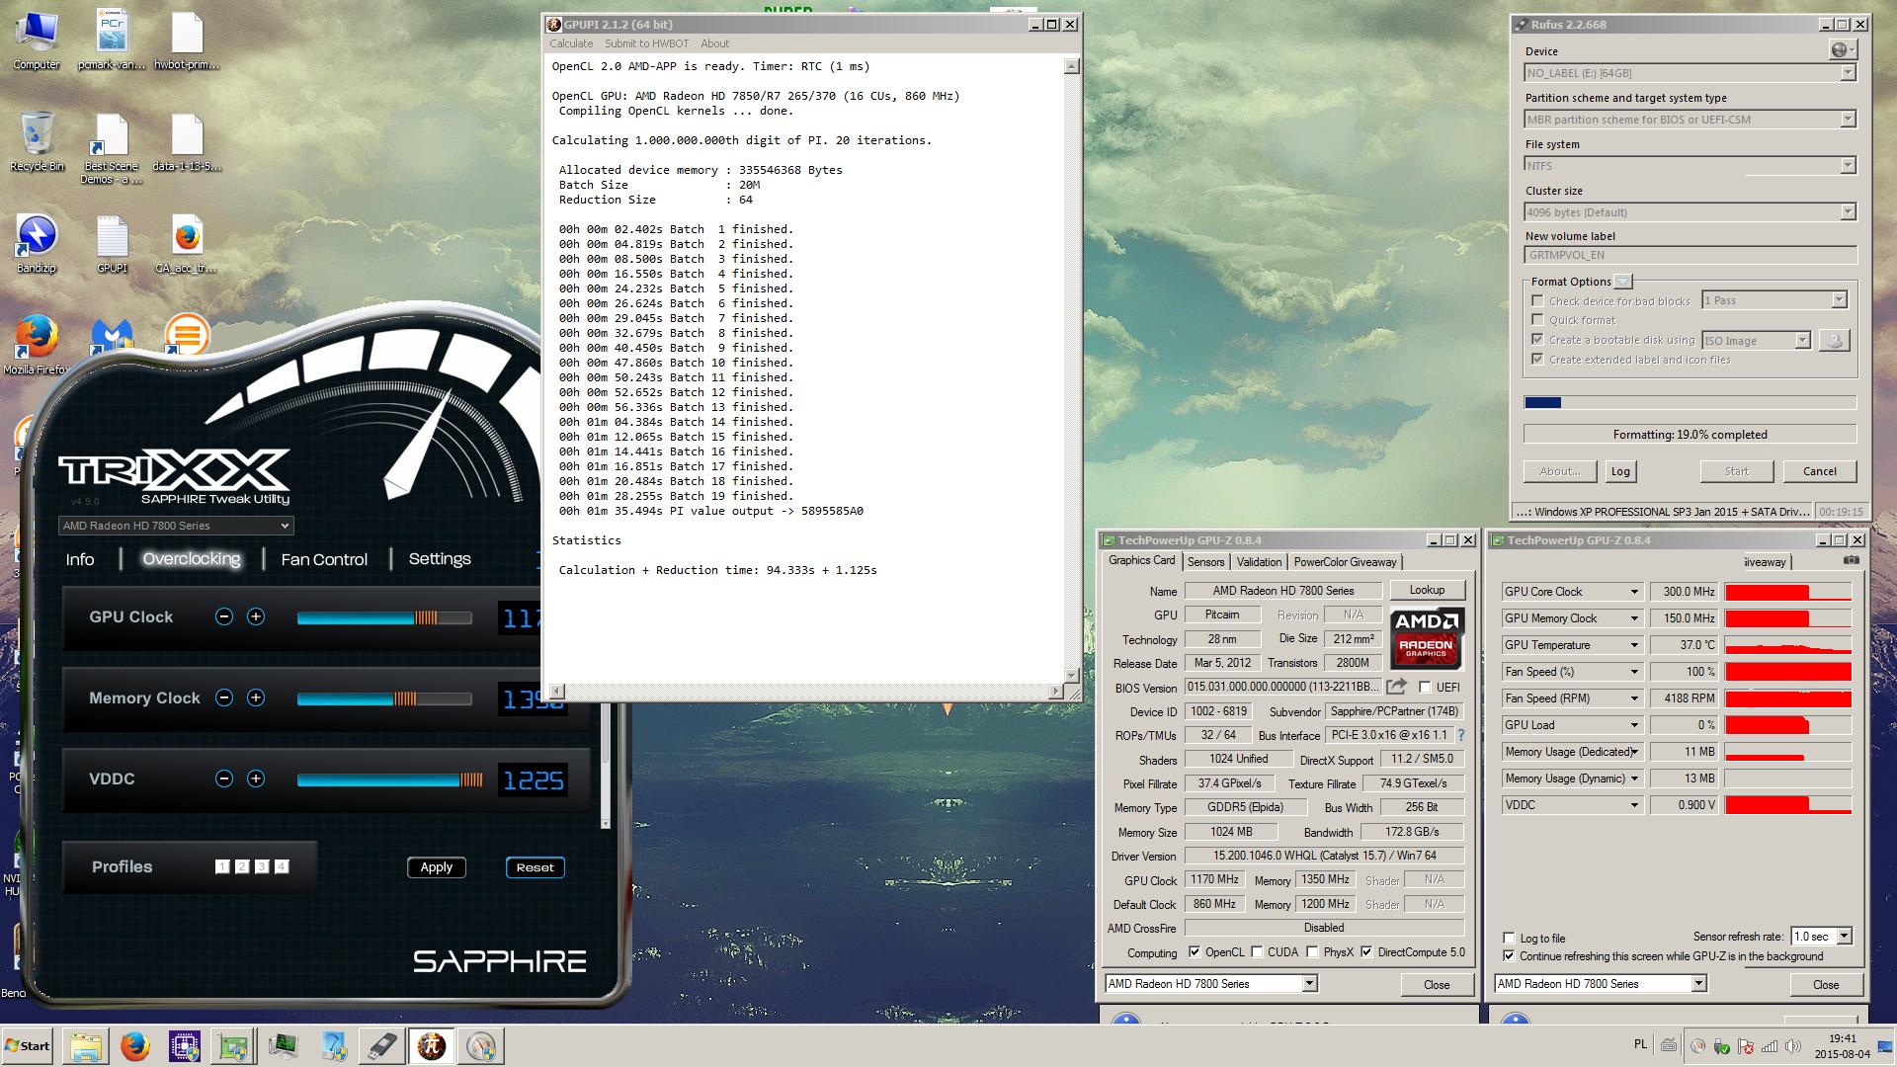Open the hwbot-prime desktop file
This screenshot has height=1067, width=1897.
[187, 41]
